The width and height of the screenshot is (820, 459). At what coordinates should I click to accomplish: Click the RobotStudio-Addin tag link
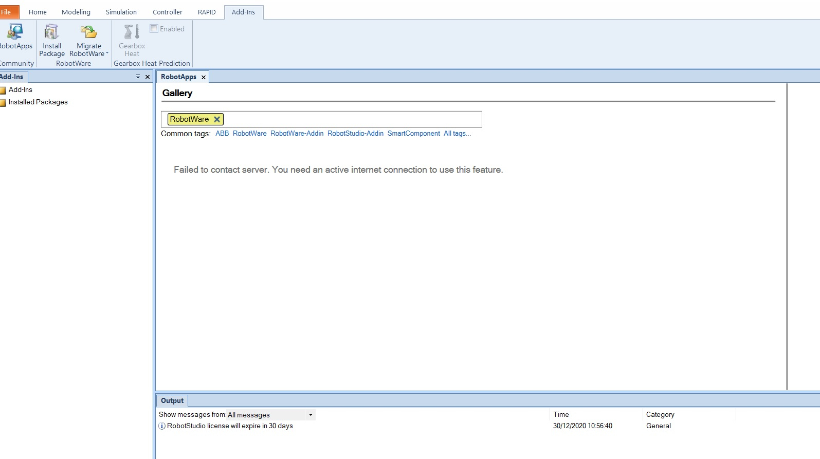click(x=355, y=134)
